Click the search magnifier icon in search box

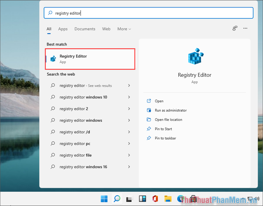(50, 13)
